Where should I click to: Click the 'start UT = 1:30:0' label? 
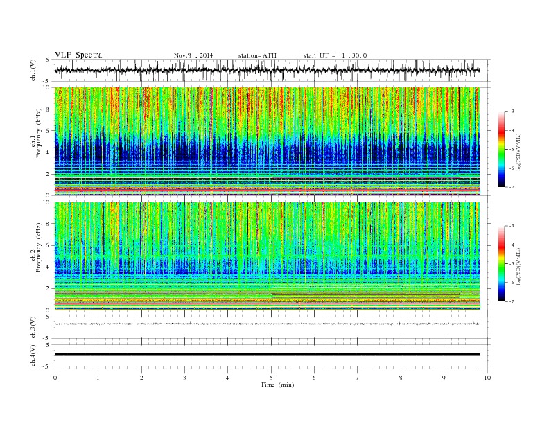[x=335, y=55]
